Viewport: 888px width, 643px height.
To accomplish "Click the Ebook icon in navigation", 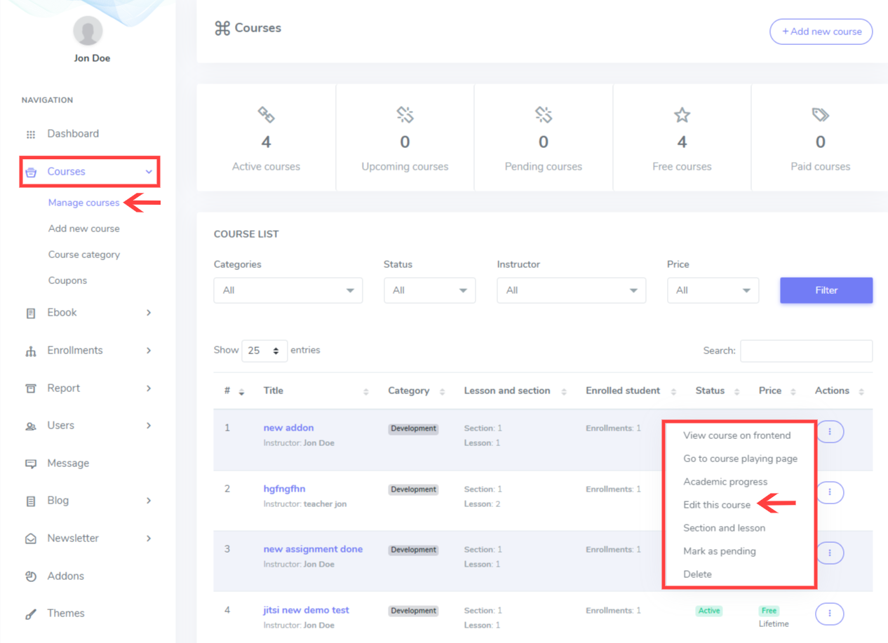I will click(x=30, y=313).
